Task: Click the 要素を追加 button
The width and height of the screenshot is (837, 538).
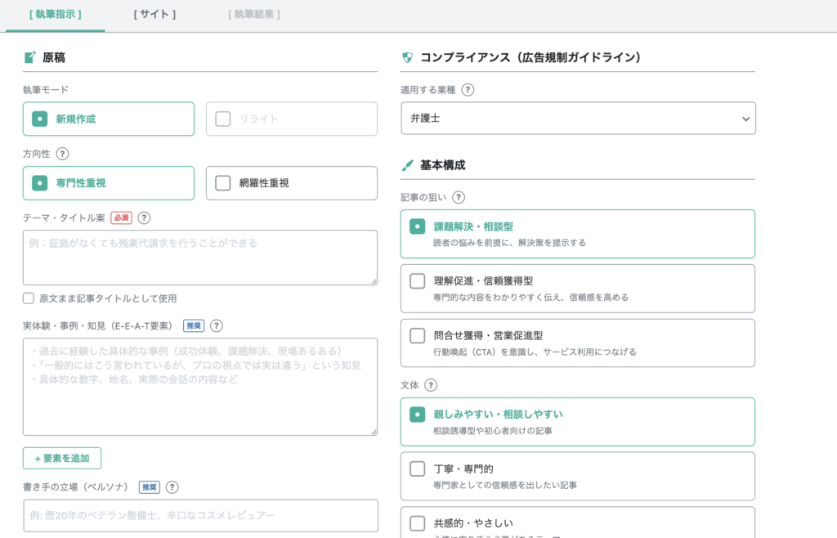Action: pos(61,458)
